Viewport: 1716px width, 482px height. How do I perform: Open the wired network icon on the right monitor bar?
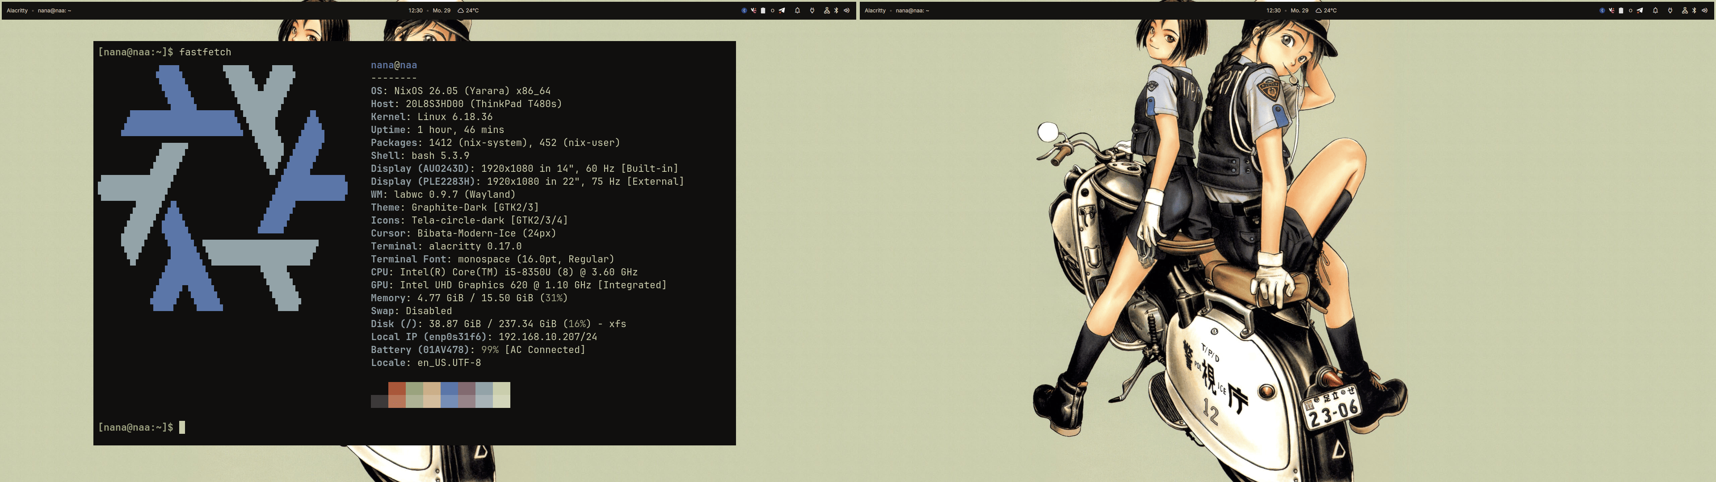pos(1685,11)
